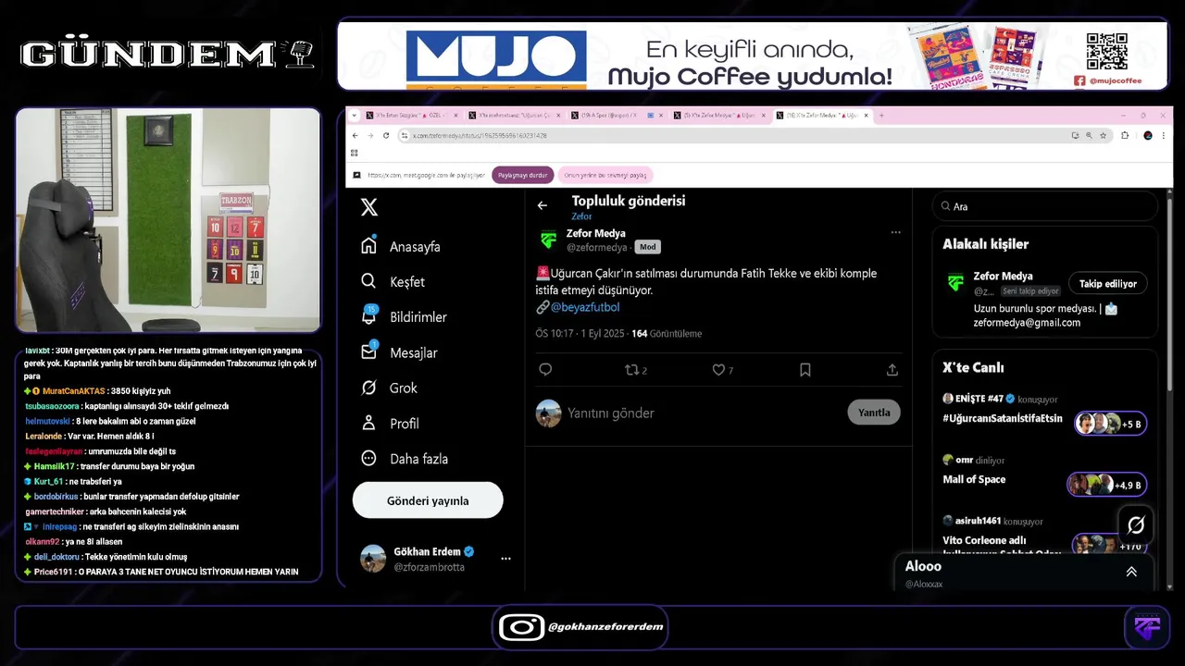The width and height of the screenshot is (1185, 666).
Task: Like the post with the heart icon
Action: pos(722,370)
